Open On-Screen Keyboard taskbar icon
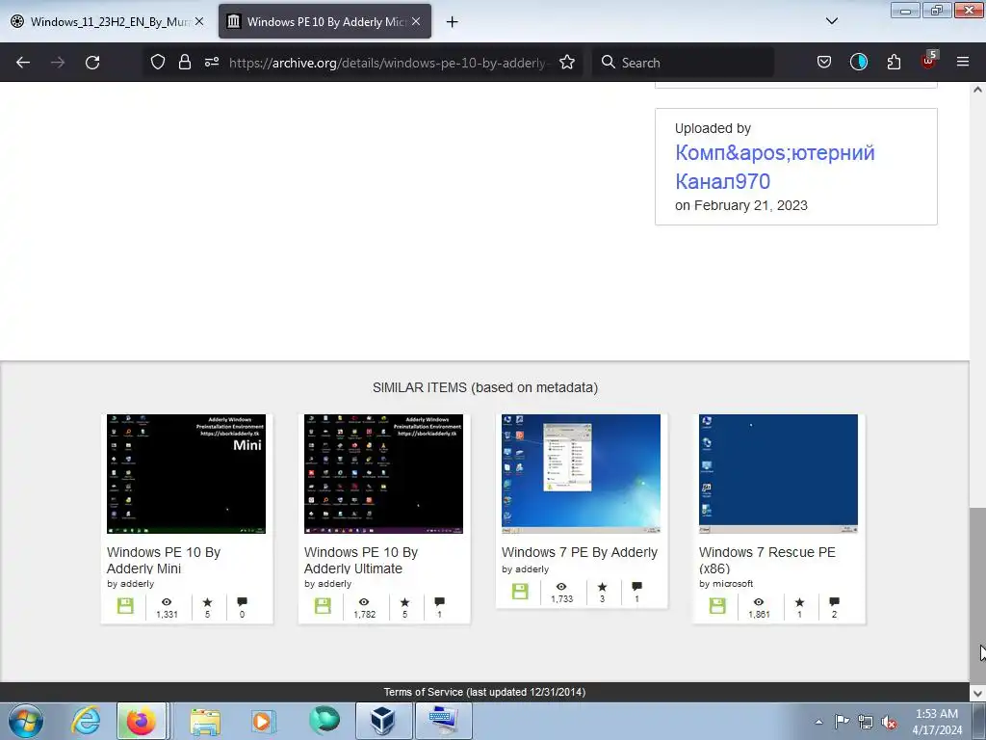Screen dimensions: 986x740 (443, 721)
